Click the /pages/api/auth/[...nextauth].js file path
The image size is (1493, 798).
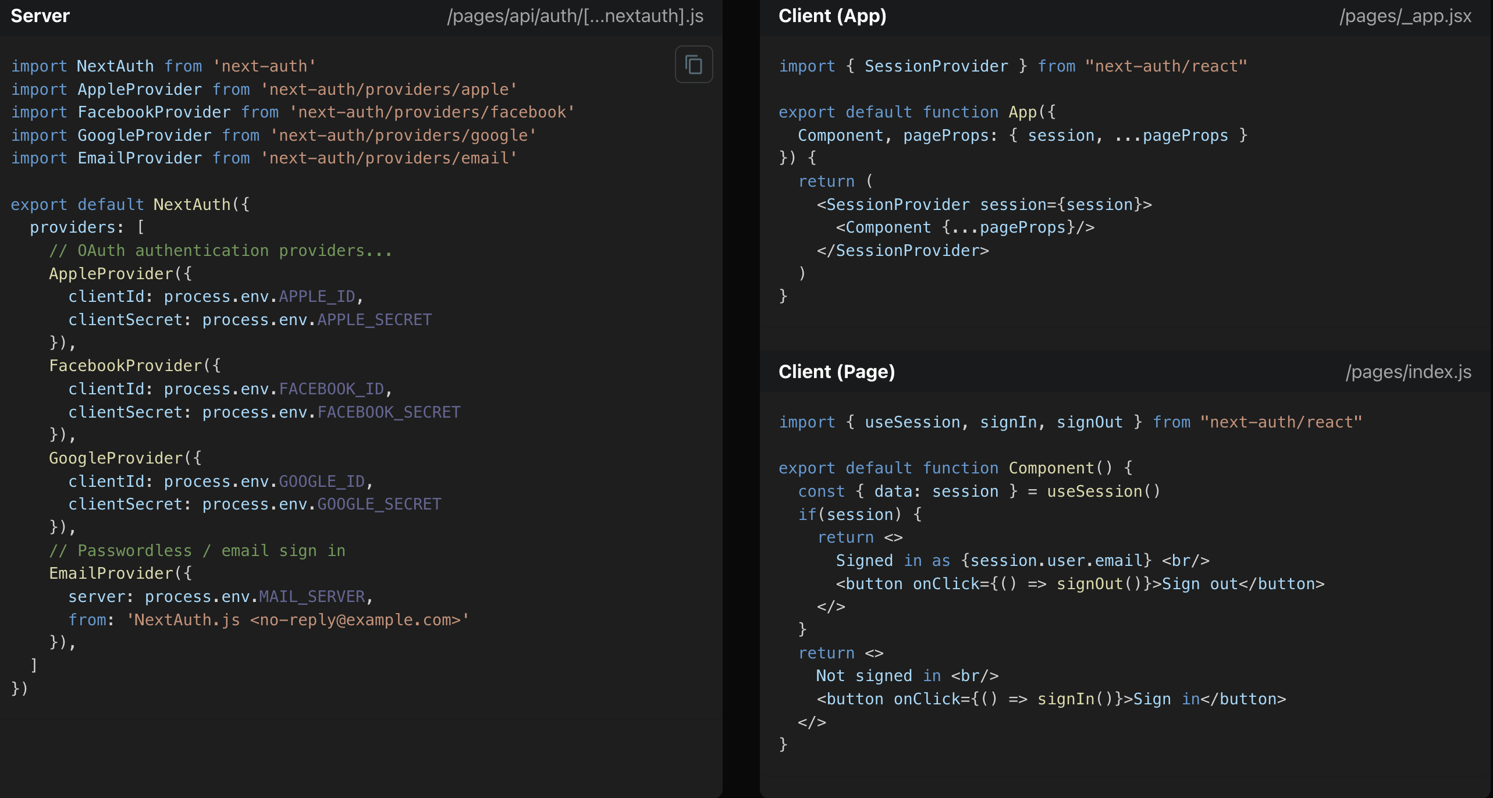pyautogui.click(x=575, y=16)
